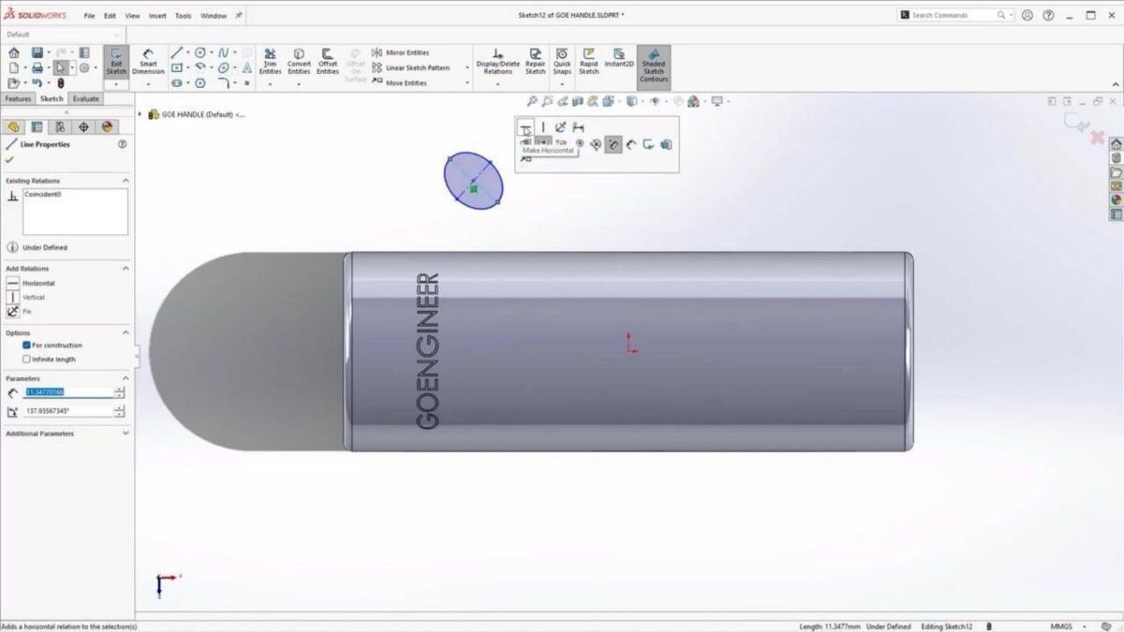Collapse the Existing Relations section
Viewport: 1124px width, 632px height.
(126, 181)
